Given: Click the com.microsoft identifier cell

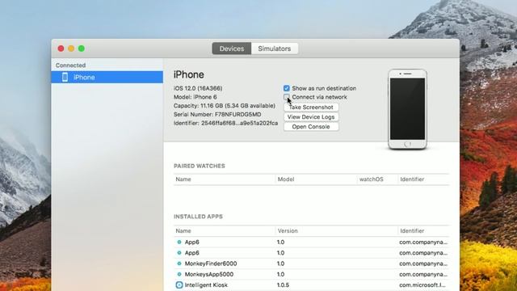Looking at the screenshot, I should (422, 285).
